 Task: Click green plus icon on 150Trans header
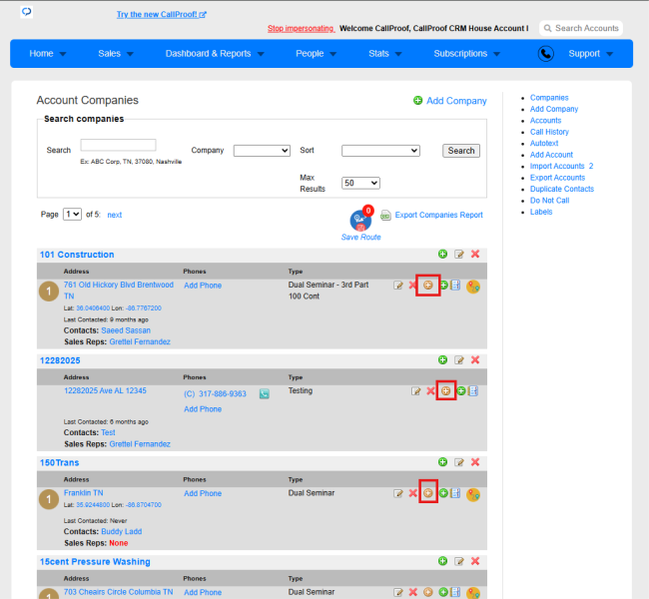[x=442, y=462]
